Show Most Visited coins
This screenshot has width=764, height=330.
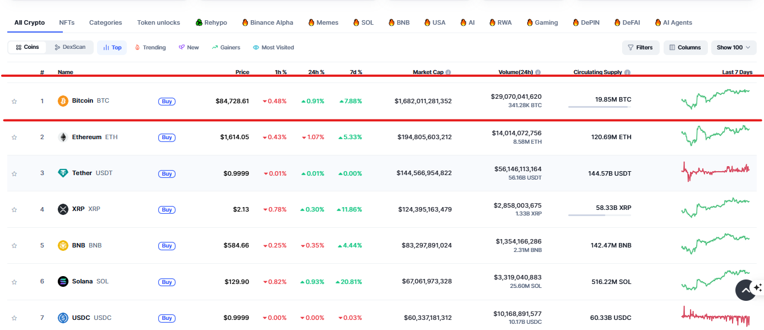pos(274,48)
